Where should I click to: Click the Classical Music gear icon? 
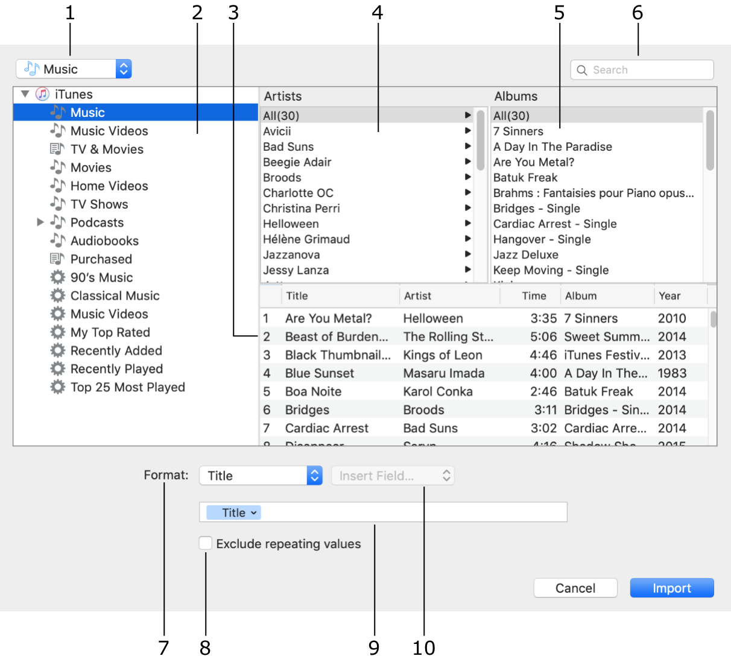coord(58,295)
